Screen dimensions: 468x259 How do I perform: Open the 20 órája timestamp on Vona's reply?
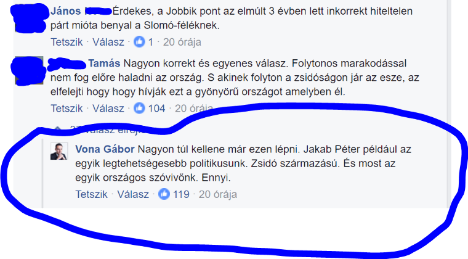(x=218, y=194)
